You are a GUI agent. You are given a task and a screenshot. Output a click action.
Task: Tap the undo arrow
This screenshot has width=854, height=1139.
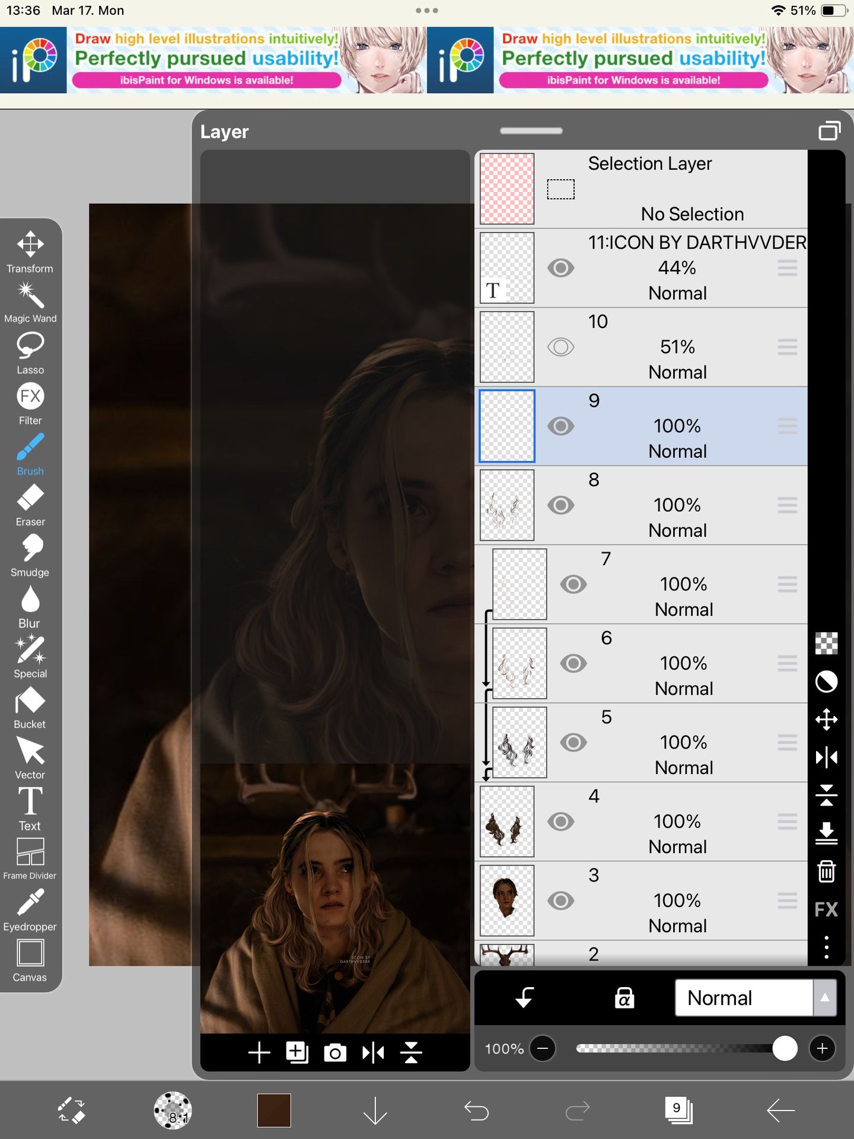click(x=476, y=1110)
